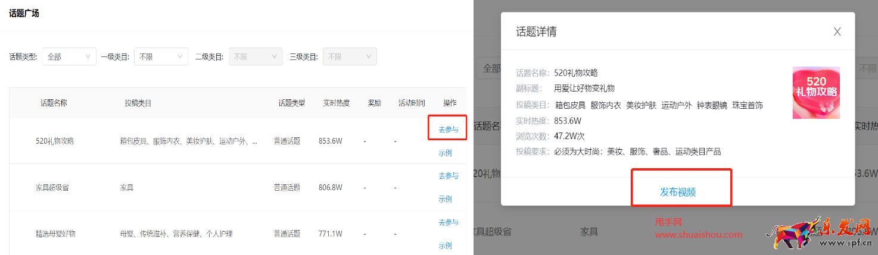Open 示例 for 精选母婴好物 topic
This screenshot has height=255, width=878.
pos(445,245)
